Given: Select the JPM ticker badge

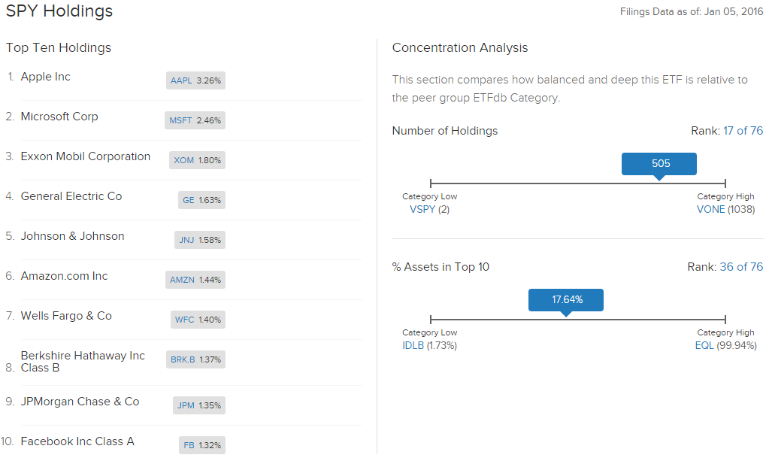Looking at the screenshot, I should tap(186, 405).
